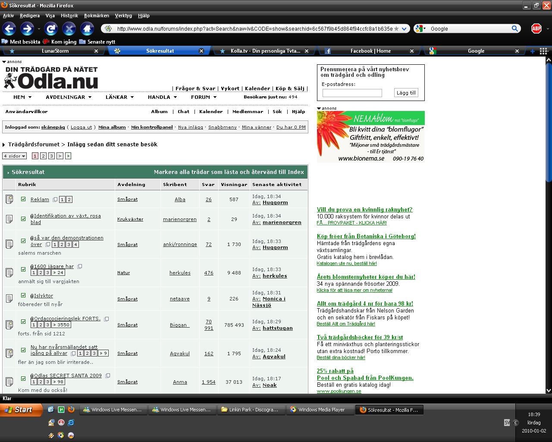
Task: Toggle checkbox for Islyktor thread
Action: pos(23,296)
